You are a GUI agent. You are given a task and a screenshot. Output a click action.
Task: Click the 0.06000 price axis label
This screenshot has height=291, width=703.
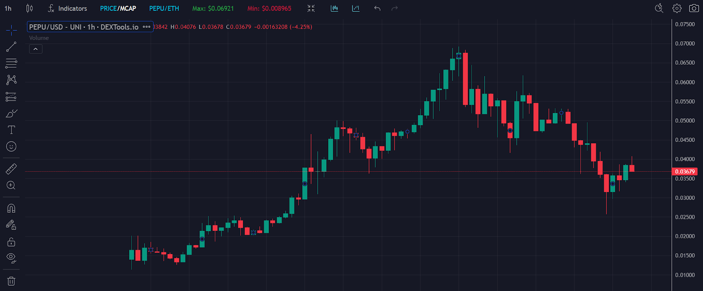(x=685, y=82)
